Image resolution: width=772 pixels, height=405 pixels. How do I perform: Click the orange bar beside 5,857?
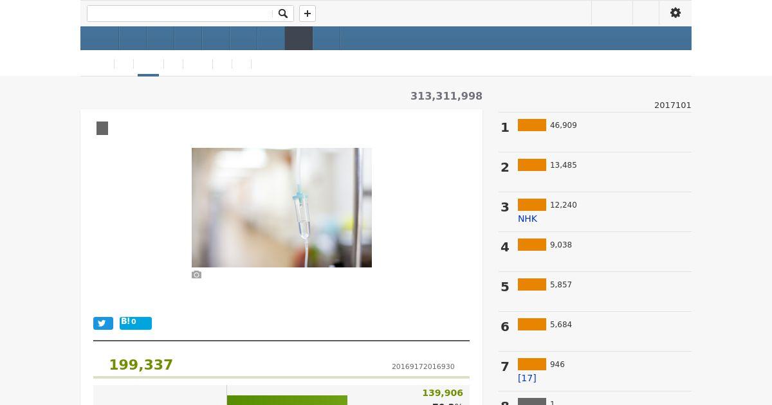[x=532, y=285]
